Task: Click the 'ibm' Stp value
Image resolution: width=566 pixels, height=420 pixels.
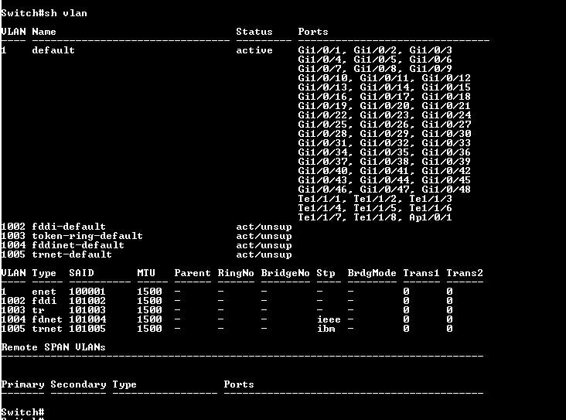Action: 326,329
